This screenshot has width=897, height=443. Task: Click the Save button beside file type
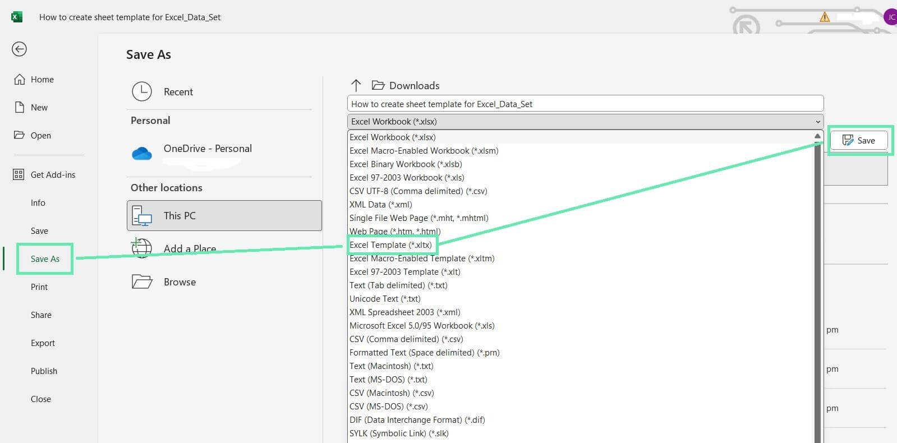tap(859, 140)
